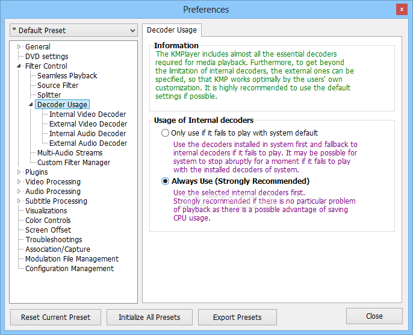Open External Video Decoder settings
The image size is (413, 335).
coord(88,124)
